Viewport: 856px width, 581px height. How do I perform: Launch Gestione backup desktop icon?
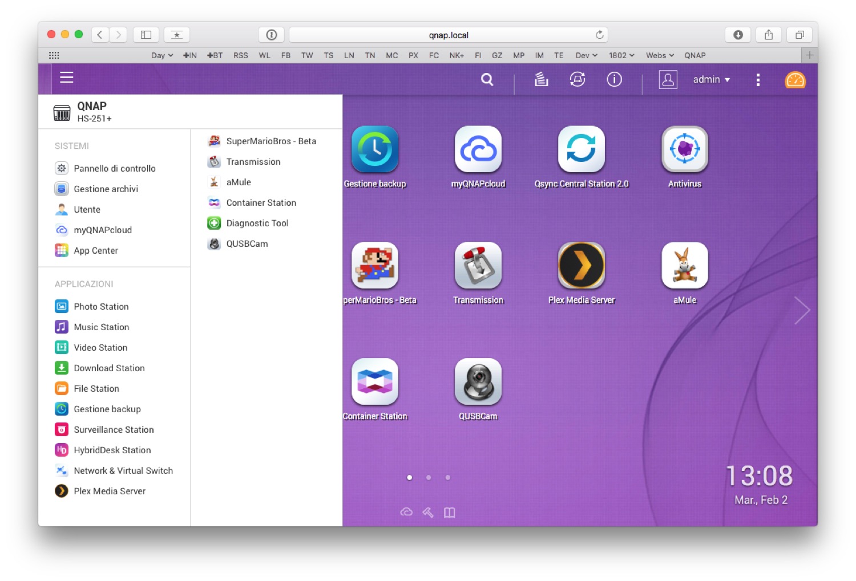click(x=375, y=149)
